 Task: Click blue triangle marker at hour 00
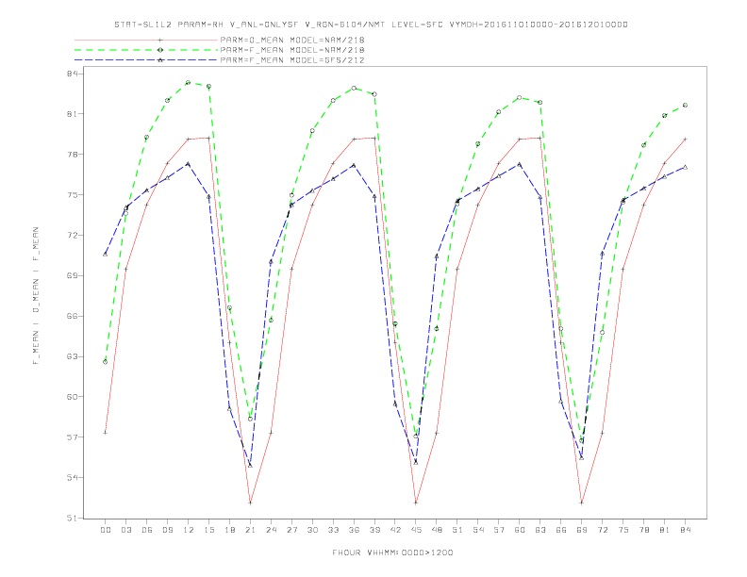coord(106,255)
